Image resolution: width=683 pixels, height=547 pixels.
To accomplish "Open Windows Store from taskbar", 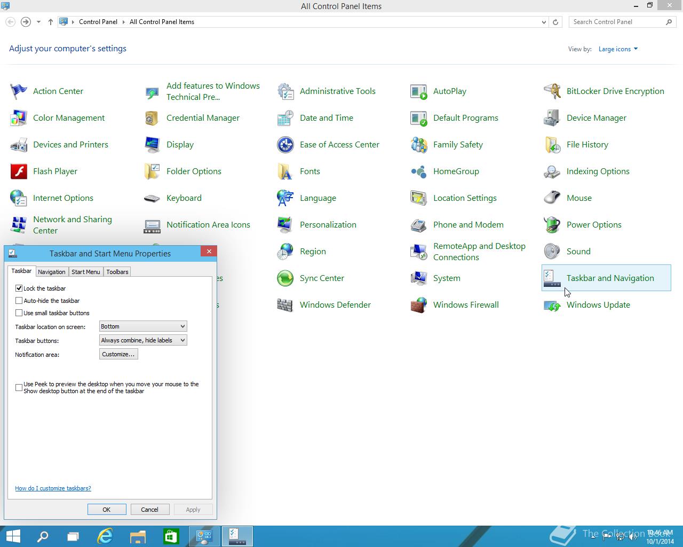I will coord(171,536).
